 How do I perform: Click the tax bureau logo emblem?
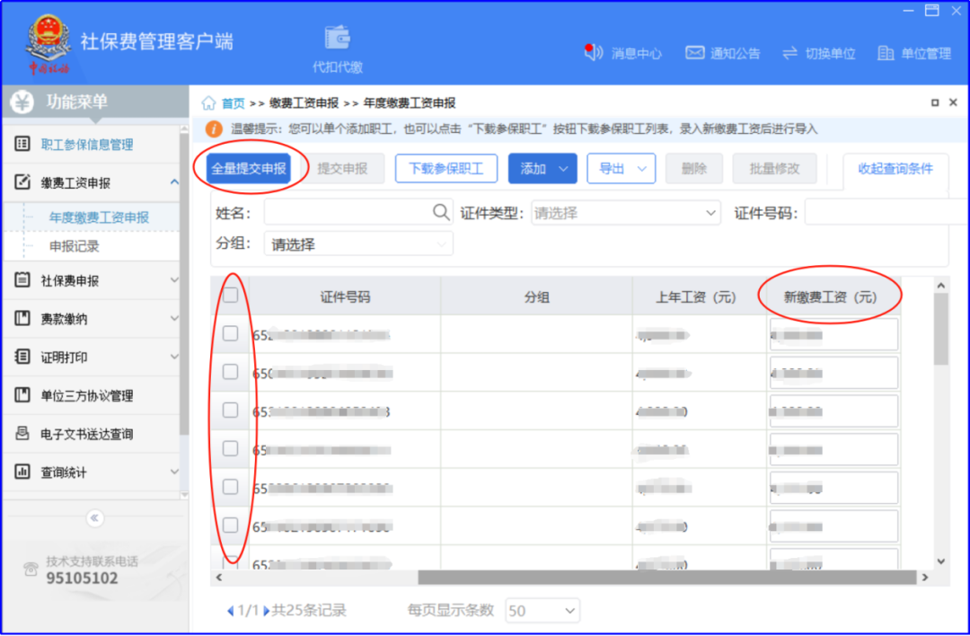coord(48,43)
